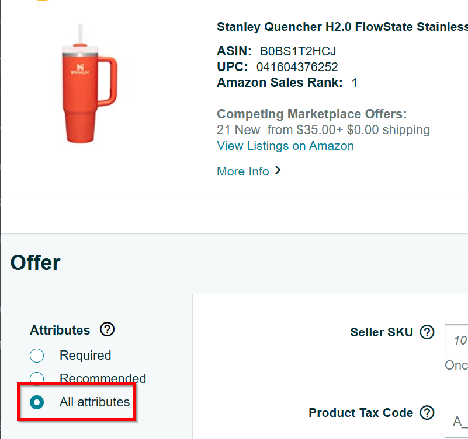Choose the Recommended attributes option

(37, 378)
